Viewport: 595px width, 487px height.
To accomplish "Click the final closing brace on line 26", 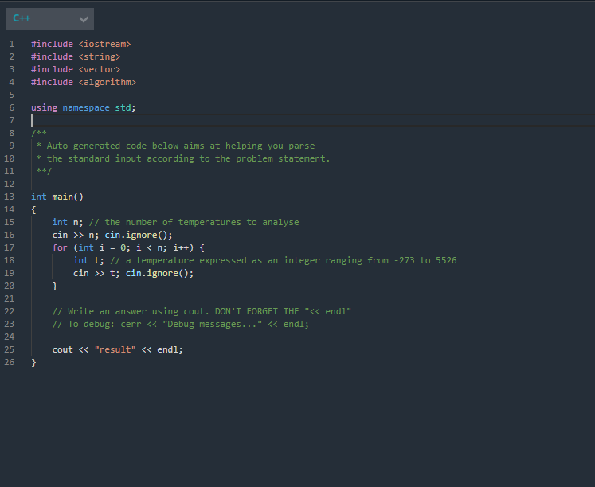I will tap(33, 362).
